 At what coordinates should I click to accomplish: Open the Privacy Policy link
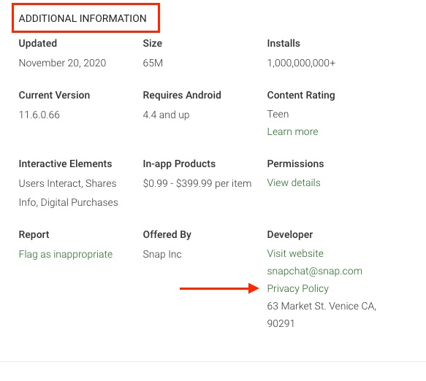pyautogui.click(x=298, y=288)
